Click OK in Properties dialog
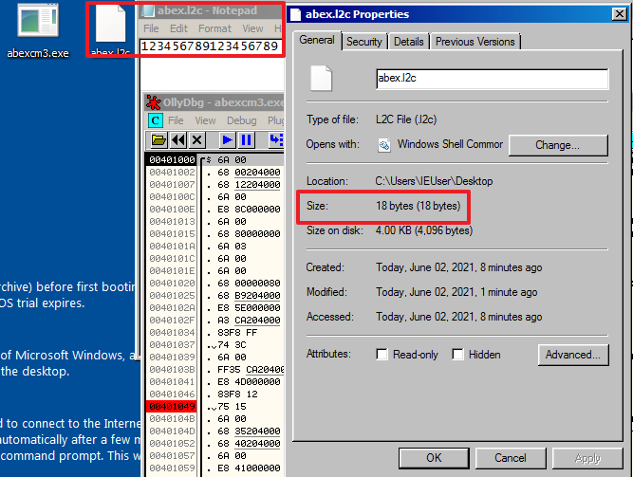The height and width of the screenshot is (477, 633). click(434, 458)
